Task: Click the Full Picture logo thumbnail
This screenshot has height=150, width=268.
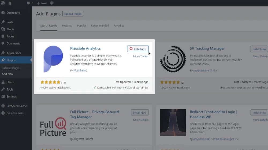Action: [53, 126]
